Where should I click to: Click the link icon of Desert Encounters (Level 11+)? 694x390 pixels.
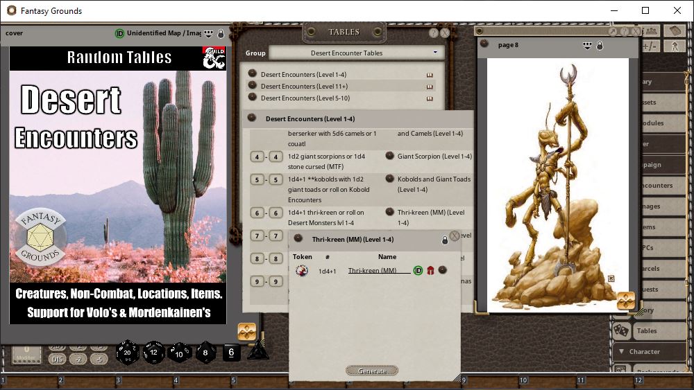[253, 85]
